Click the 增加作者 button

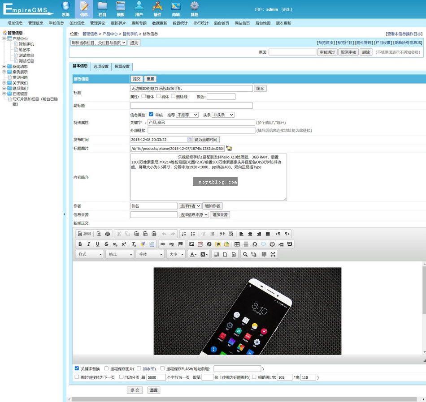click(213, 206)
